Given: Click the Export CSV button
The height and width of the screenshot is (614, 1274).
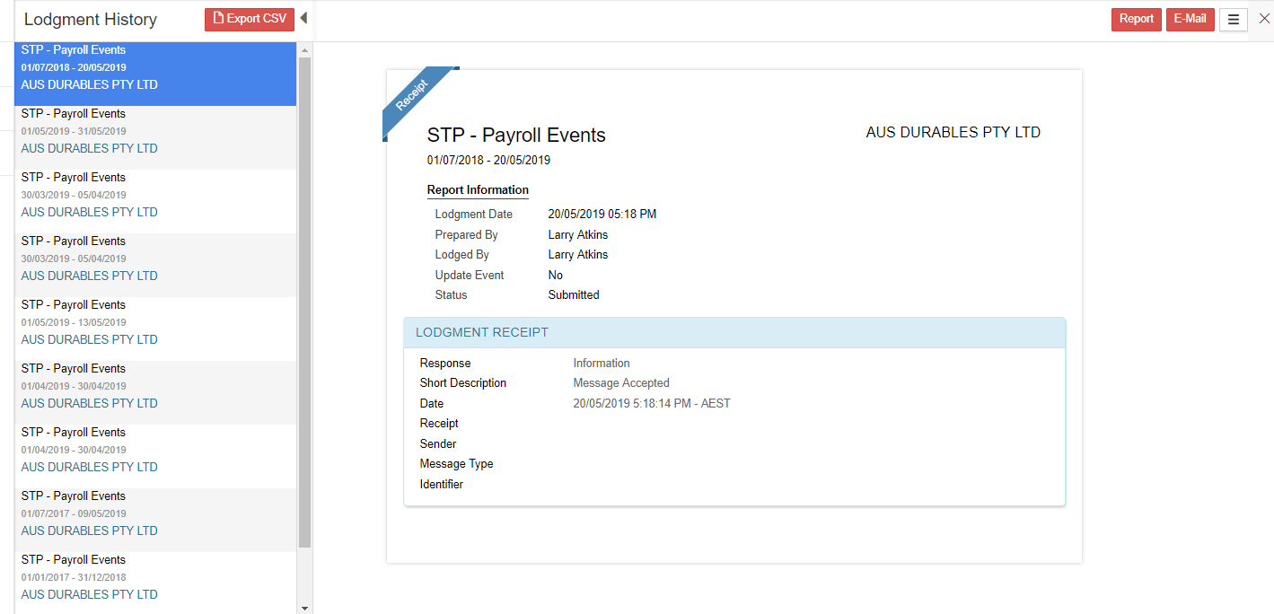Looking at the screenshot, I should tap(250, 19).
